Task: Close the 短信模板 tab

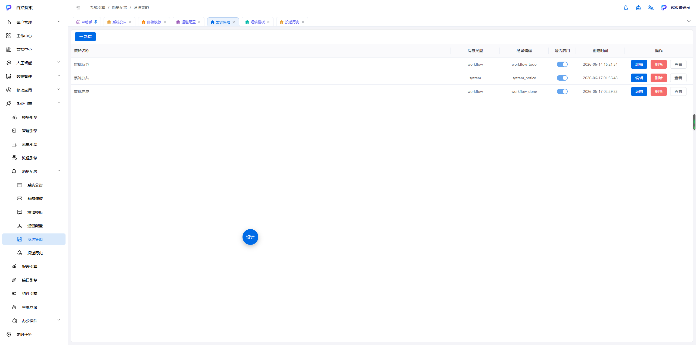Action: [268, 22]
